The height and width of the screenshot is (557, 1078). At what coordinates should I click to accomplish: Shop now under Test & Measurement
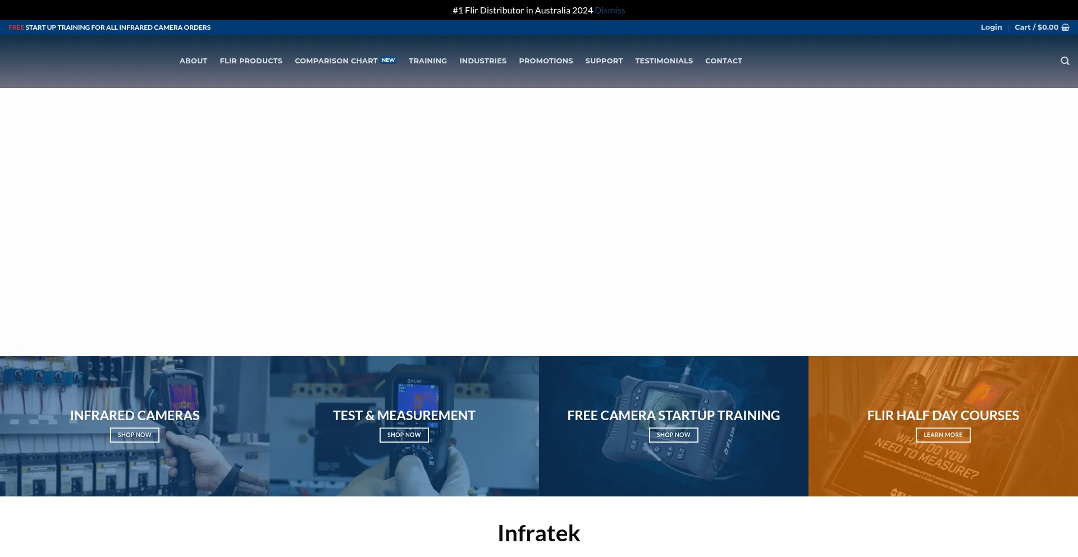(x=404, y=435)
